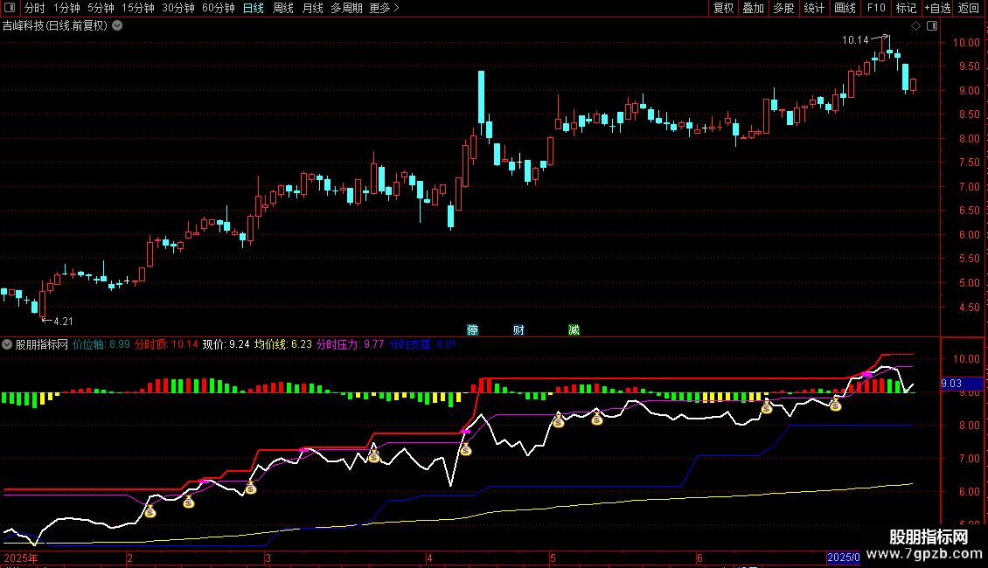Image resolution: width=988 pixels, height=568 pixels.
Task: Select the 5分钟 period tab
Action: click(101, 8)
